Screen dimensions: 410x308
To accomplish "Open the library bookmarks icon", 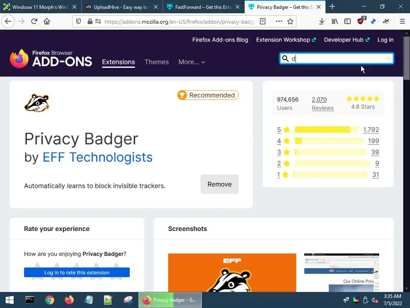I will point(335,21).
